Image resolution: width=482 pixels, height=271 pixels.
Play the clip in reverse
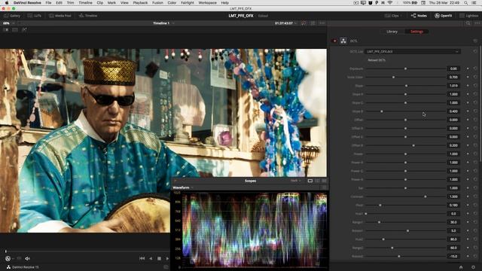pos(151,259)
